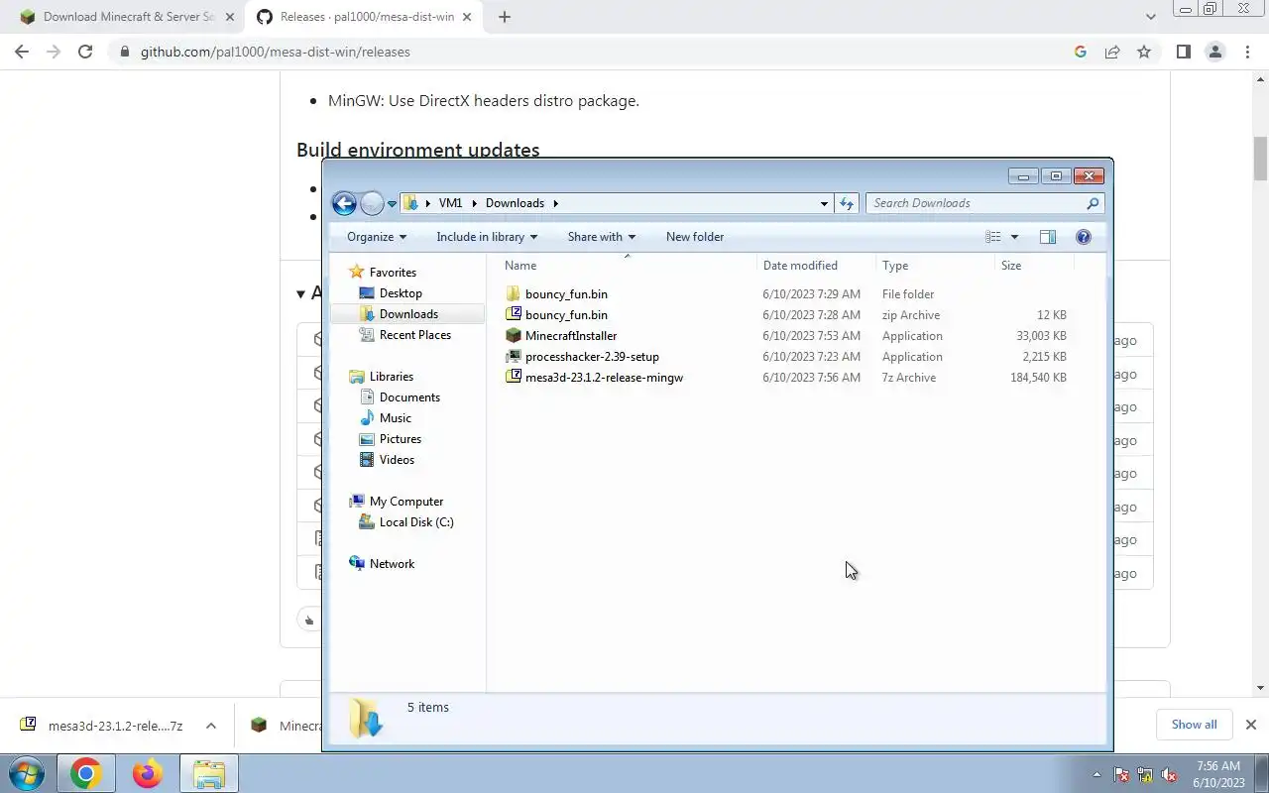Select MinecraftInstaller application icon
Image resolution: width=1269 pixels, height=793 pixels.
(x=513, y=336)
